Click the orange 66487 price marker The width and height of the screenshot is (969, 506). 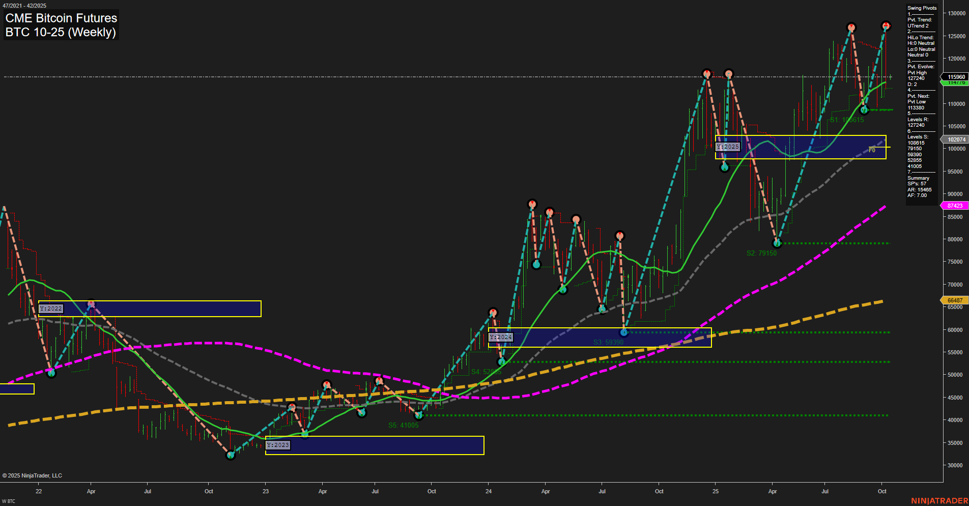956,300
